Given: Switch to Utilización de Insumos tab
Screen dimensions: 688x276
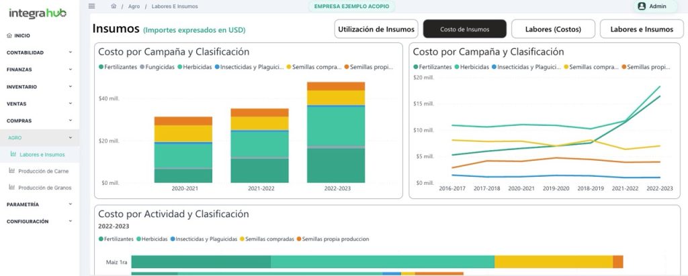Looking at the screenshot, I should pyautogui.click(x=376, y=29).
